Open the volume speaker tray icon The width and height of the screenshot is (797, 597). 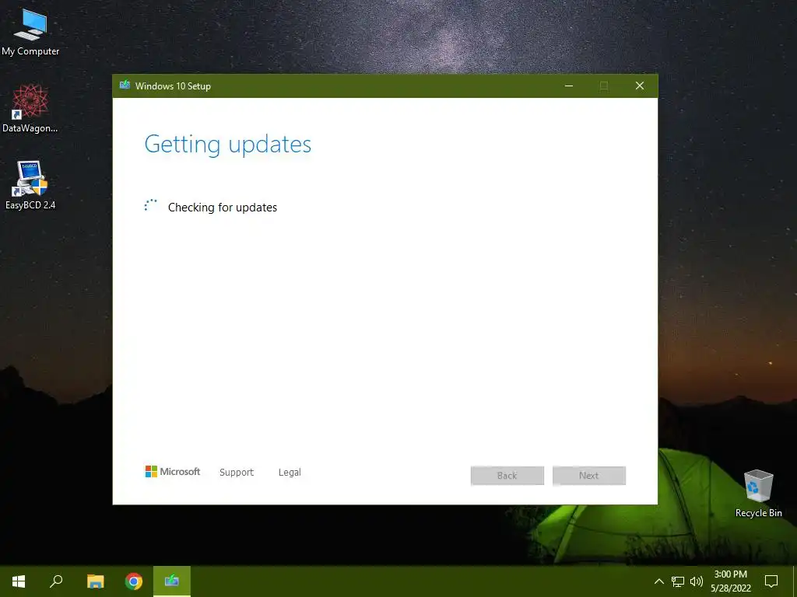click(x=697, y=581)
